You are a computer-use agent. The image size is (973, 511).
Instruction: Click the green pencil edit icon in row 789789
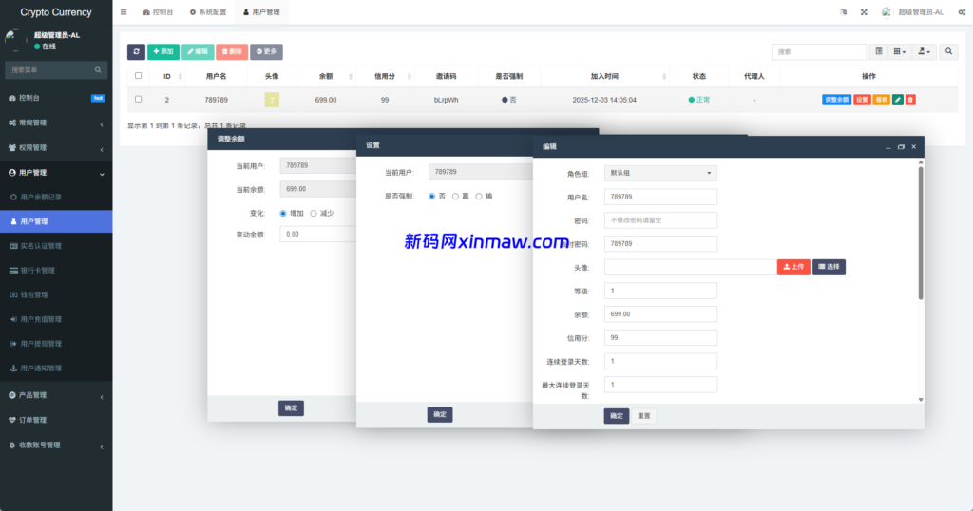[x=897, y=100]
